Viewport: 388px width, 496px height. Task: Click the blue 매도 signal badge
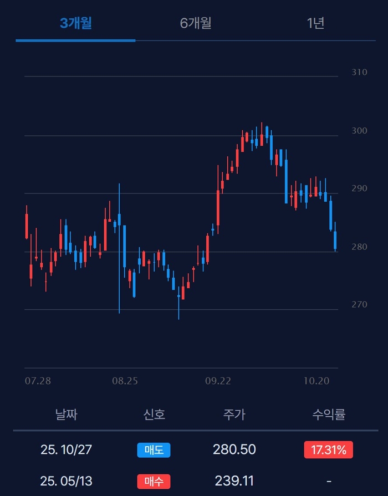click(154, 450)
